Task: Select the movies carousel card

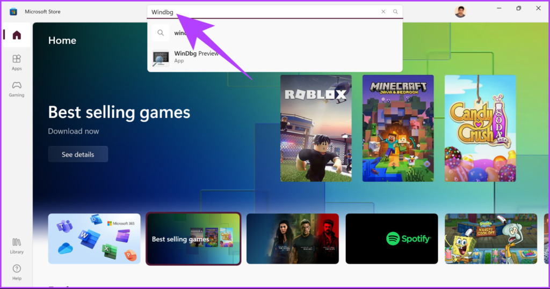Action: [293, 239]
